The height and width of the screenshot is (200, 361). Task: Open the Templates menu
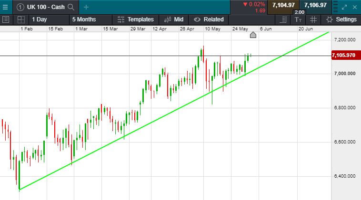click(x=135, y=19)
